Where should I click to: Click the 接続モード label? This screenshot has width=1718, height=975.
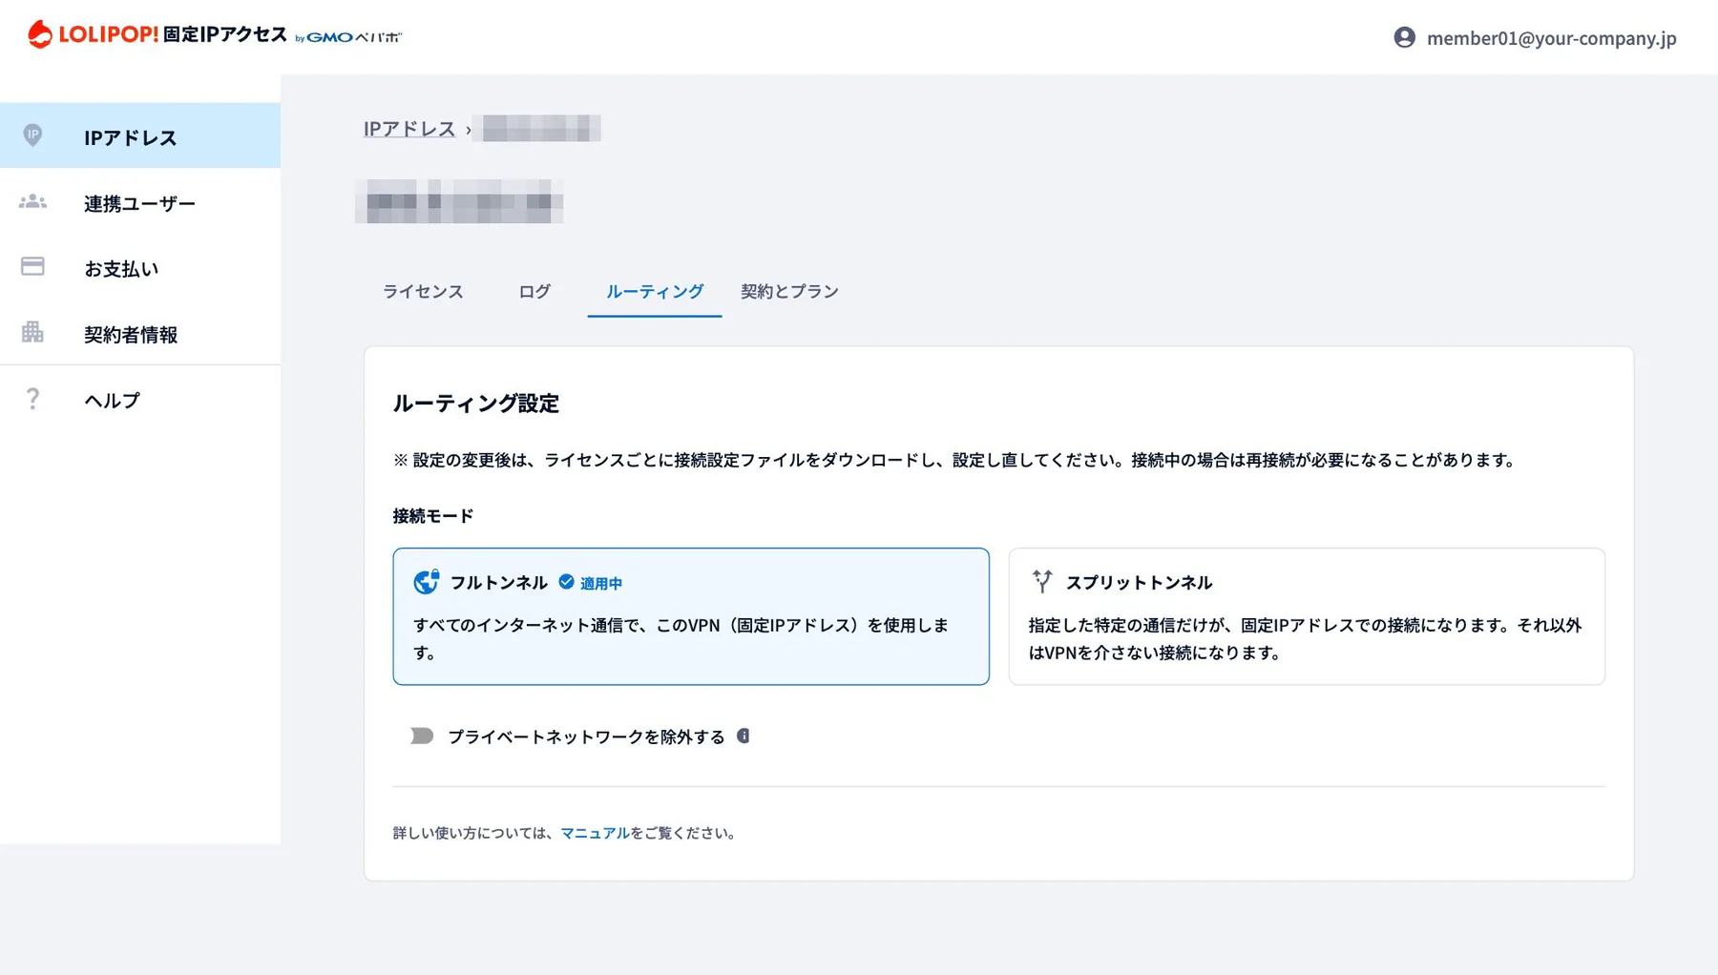[x=432, y=515]
